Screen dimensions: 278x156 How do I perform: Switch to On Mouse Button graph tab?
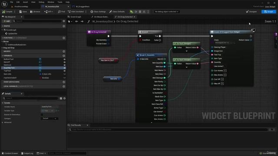pyautogui.click(x=101, y=17)
